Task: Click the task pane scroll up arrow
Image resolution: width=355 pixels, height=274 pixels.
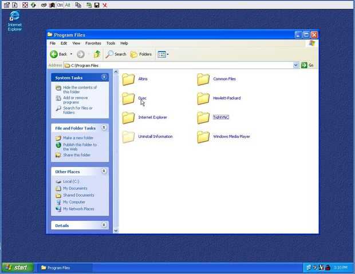Action: tap(116, 72)
